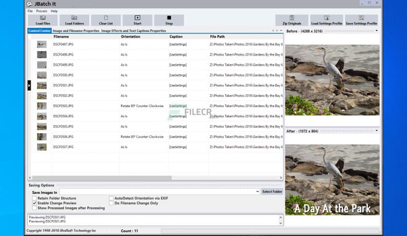The image size is (407, 236).
Task: Select thumbnail of DSCF0502.JPG
Action: (x=42, y=96)
